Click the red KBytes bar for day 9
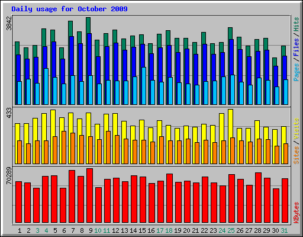Viewport: 303px width, 237px height. pyautogui.click(x=89, y=196)
